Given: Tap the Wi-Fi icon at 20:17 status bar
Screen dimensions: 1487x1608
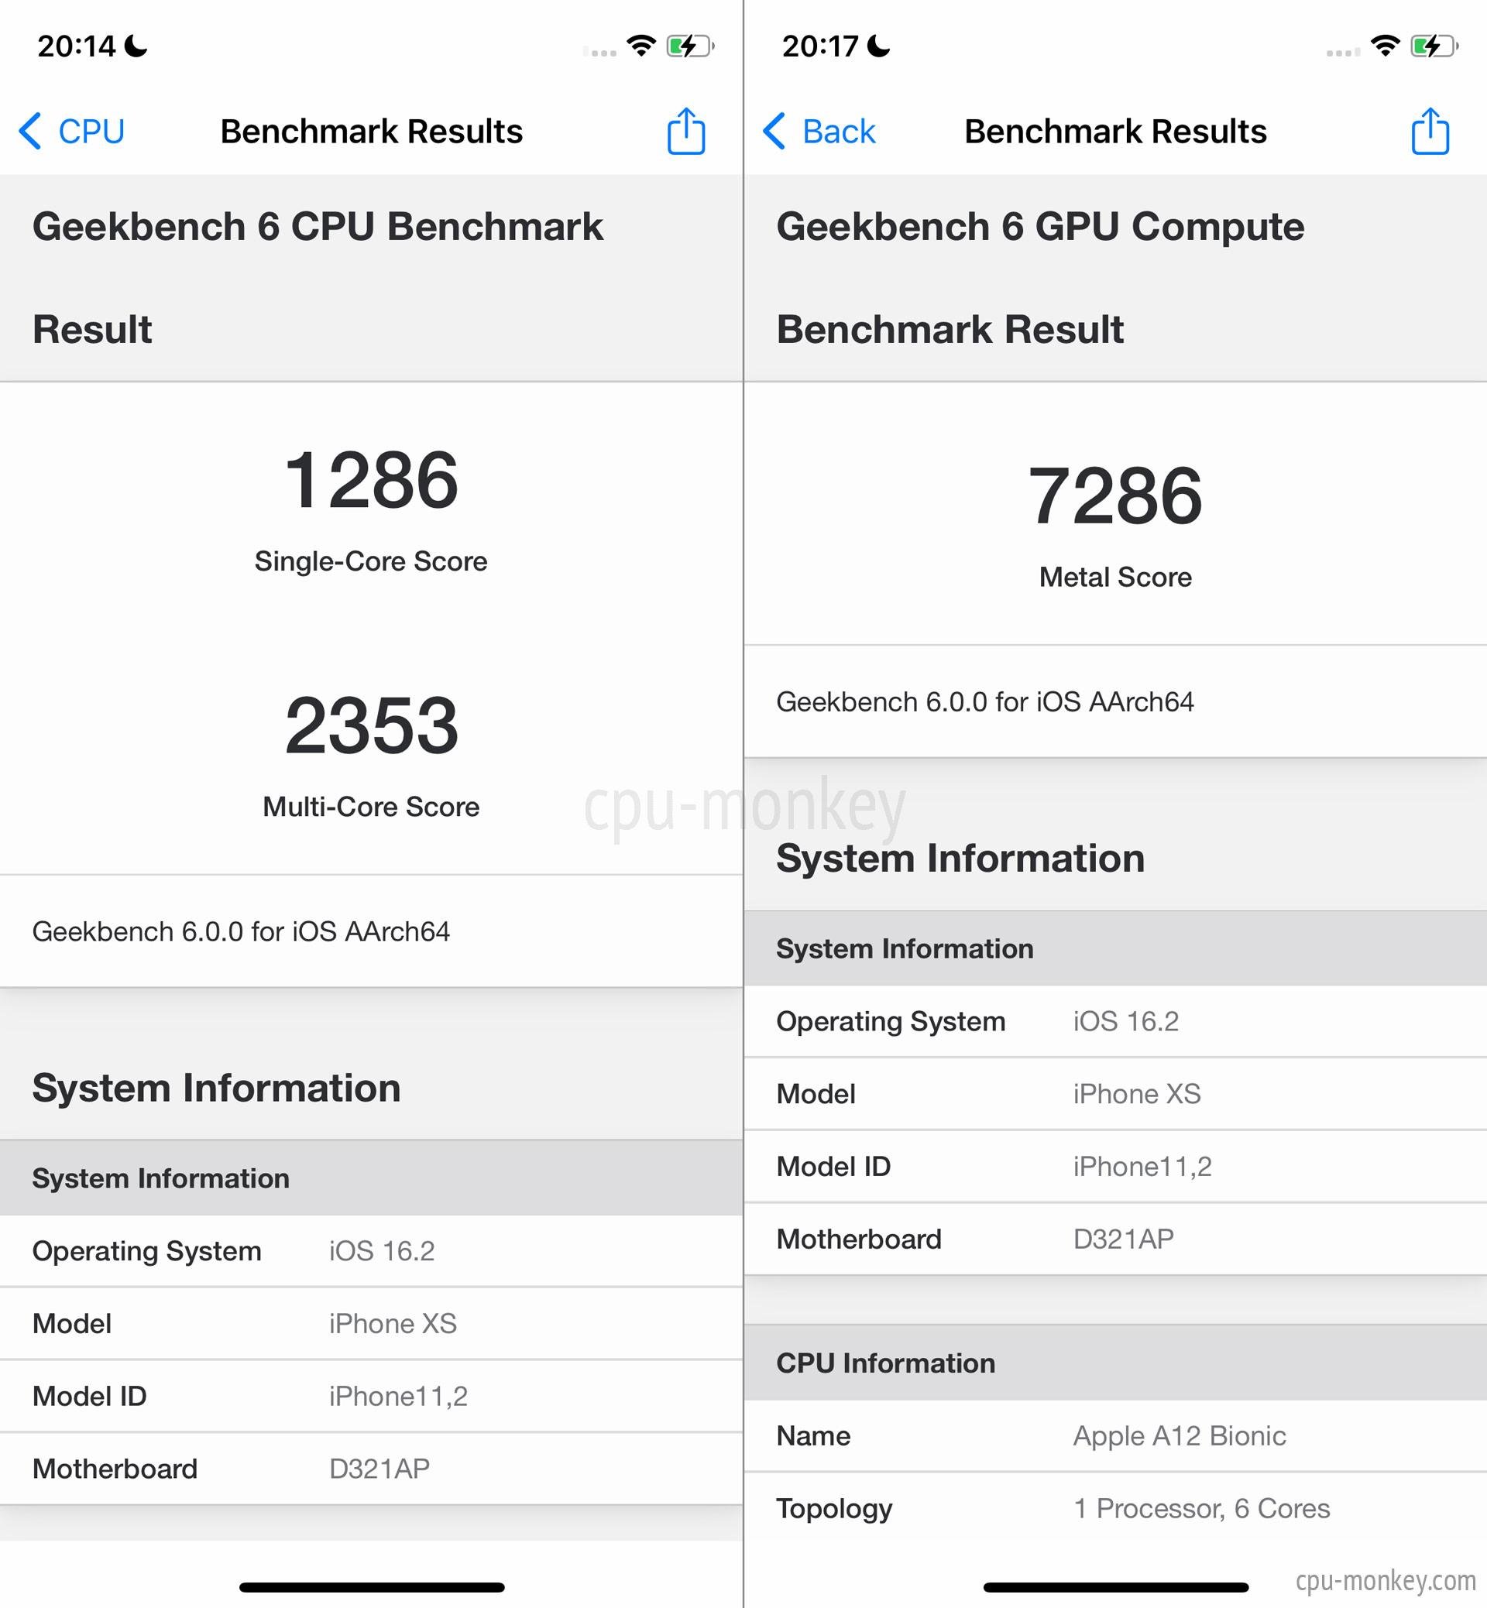Looking at the screenshot, I should [1385, 46].
